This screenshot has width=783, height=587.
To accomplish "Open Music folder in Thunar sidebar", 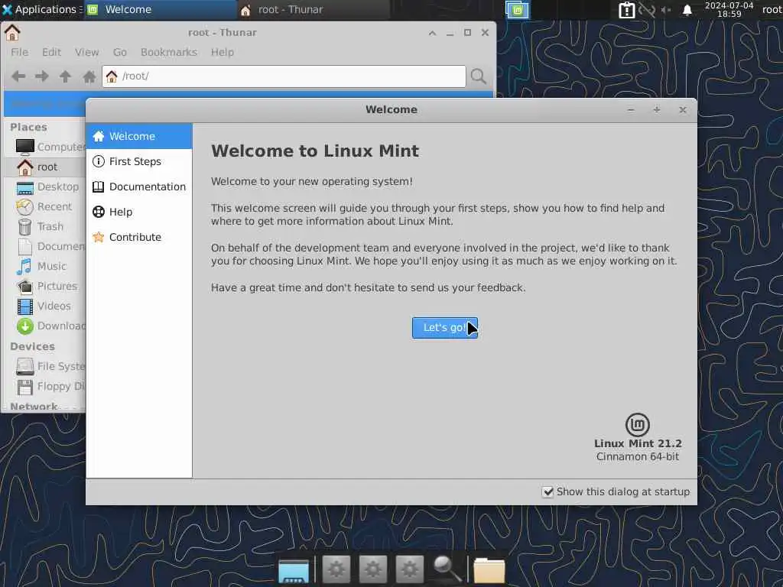I will coord(45,266).
